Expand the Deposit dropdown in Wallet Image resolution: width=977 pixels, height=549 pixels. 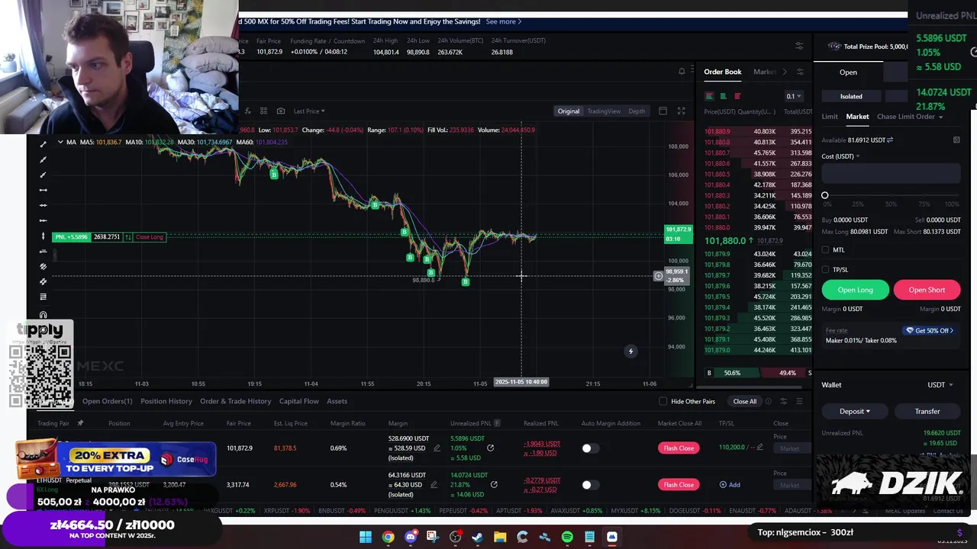click(855, 412)
